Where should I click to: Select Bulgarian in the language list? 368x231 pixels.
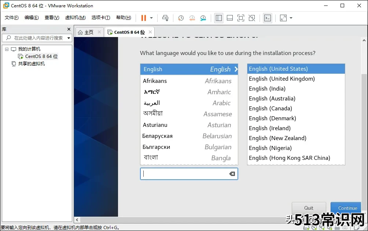pos(189,147)
